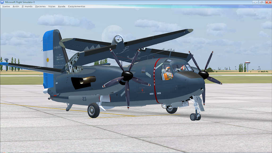
Task: Click the Flight Simulator title bar icon
Action: click(2, 2)
